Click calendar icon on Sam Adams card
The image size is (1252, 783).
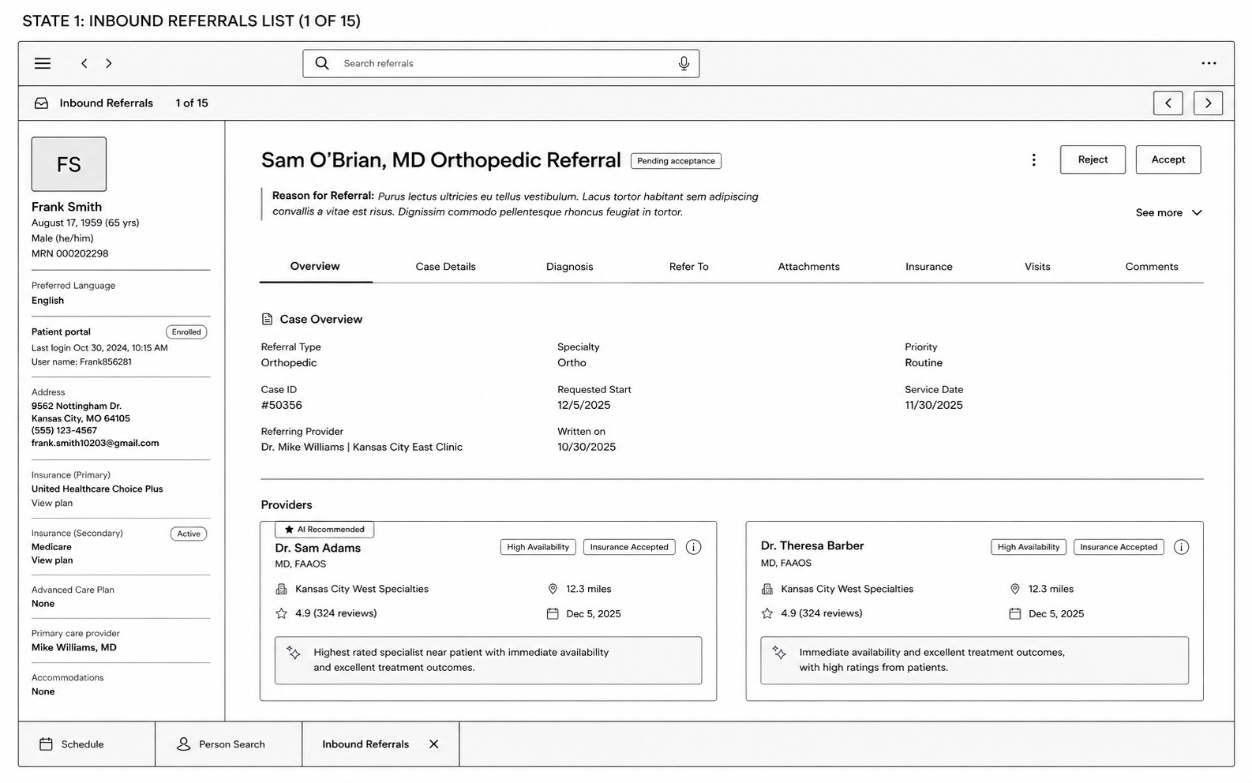point(553,613)
